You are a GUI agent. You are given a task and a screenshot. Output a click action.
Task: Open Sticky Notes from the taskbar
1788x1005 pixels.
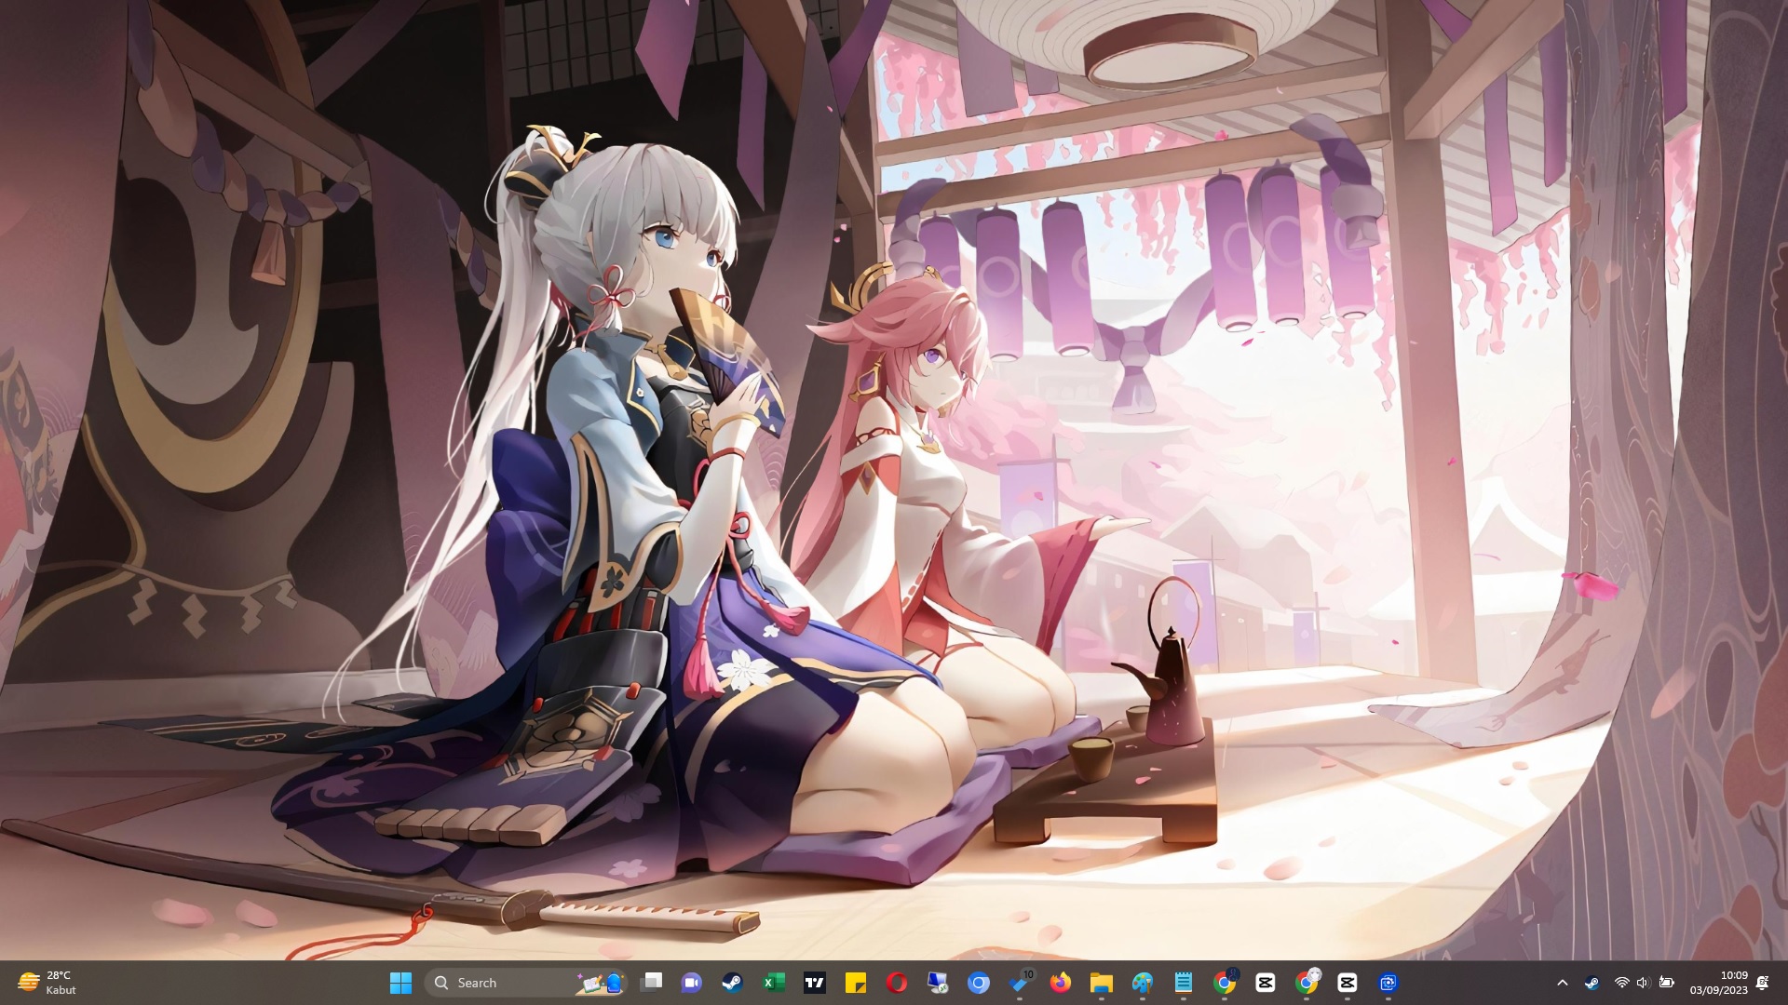point(856,983)
